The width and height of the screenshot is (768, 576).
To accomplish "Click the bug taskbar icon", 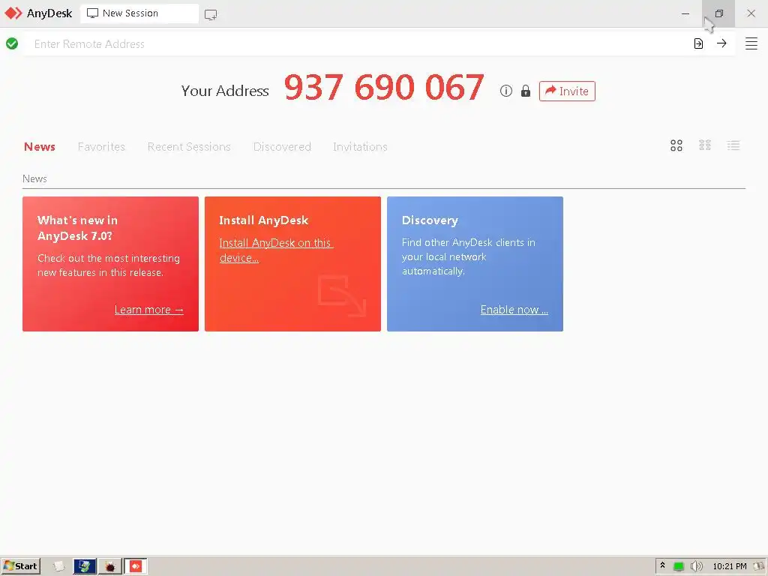I will click(x=109, y=566).
